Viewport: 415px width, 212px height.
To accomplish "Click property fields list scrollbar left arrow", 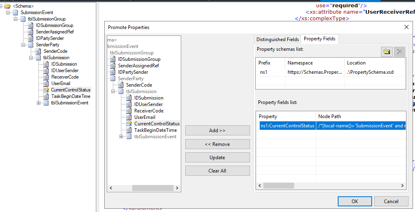I will [x=260, y=186].
